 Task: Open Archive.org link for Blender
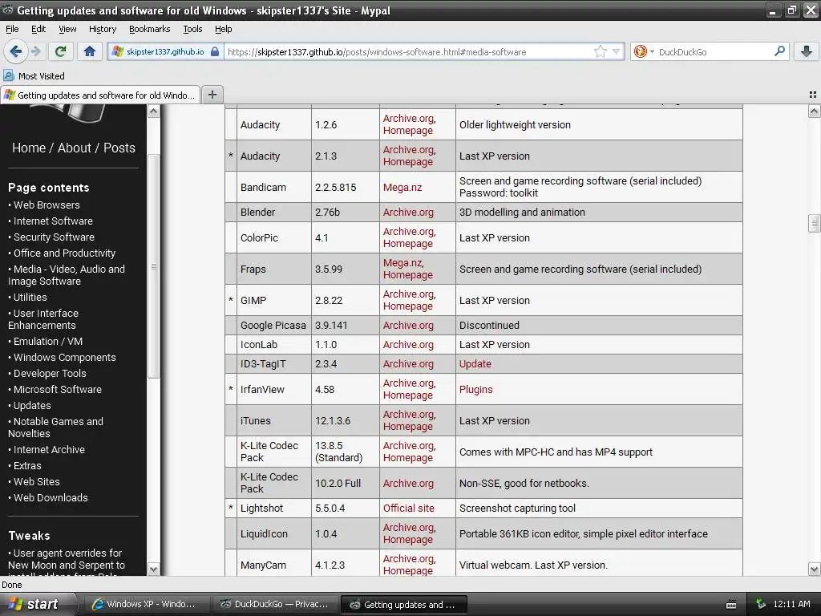click(x=408, y=212)
